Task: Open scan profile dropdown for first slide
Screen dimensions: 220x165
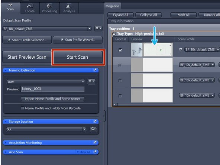Action: [x=202, y=49]
